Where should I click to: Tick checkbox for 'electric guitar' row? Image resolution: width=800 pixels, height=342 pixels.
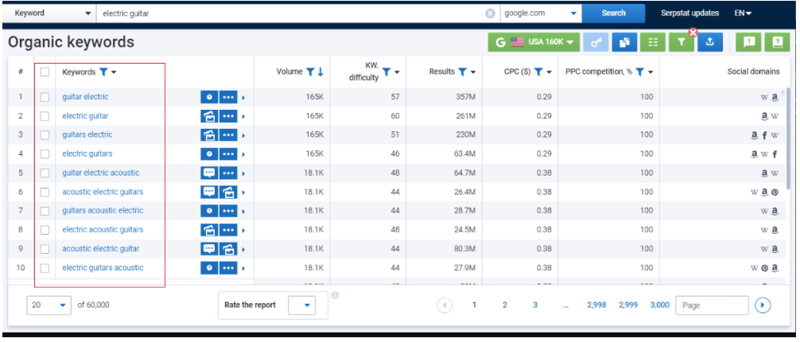point(45,116)
